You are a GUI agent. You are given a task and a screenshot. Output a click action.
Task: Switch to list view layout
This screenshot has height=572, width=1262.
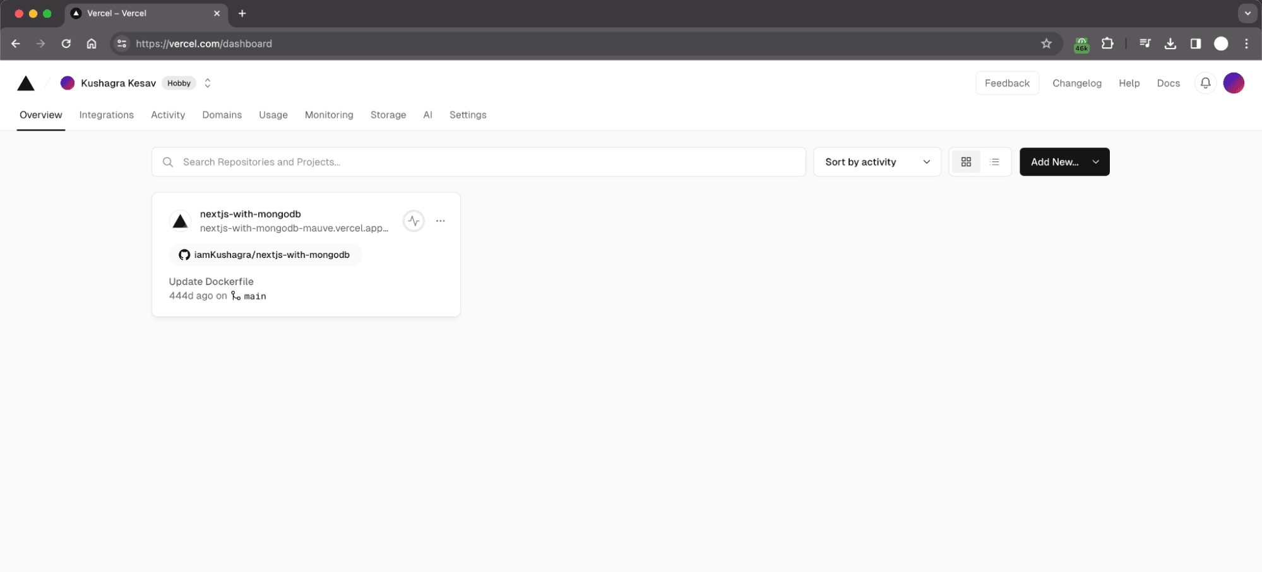click(x=994, y=162)
